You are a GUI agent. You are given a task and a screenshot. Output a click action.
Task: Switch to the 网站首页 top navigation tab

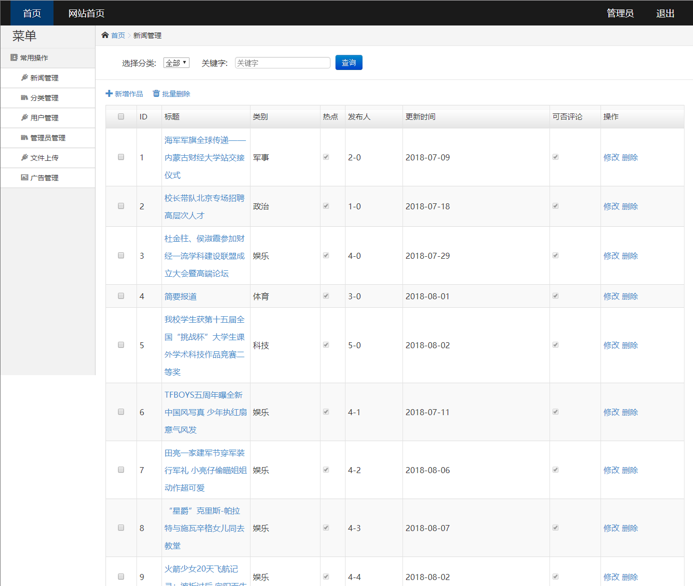click(x=86, y=13)
